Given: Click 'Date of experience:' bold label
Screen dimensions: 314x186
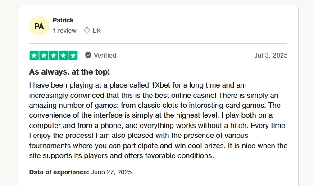Looking at the screenshot, I should (x=59, y=172).
